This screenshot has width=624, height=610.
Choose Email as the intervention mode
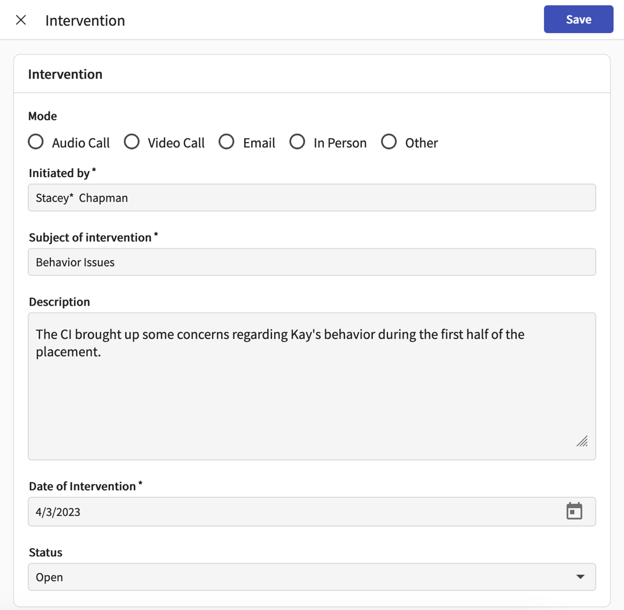coord(226,141)
